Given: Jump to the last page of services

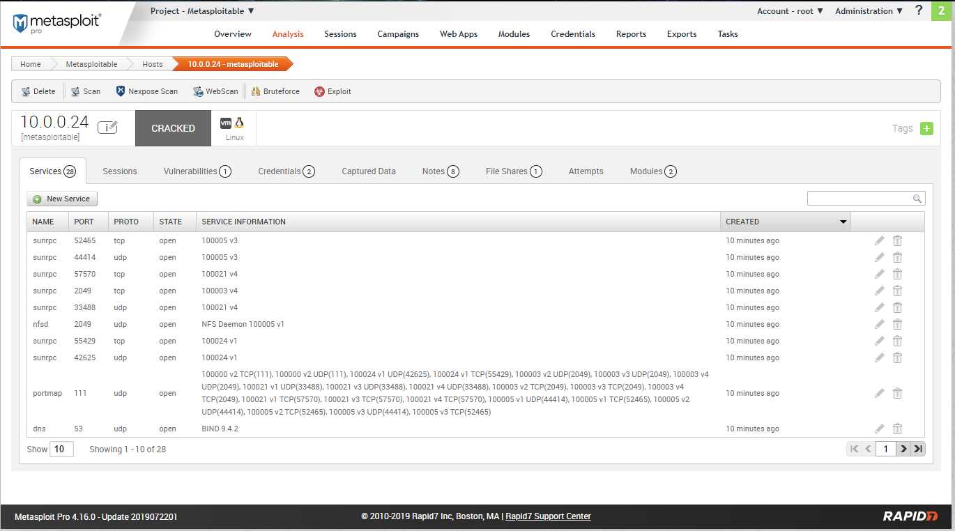Looking at the screenshot, I should coord(918,449).
